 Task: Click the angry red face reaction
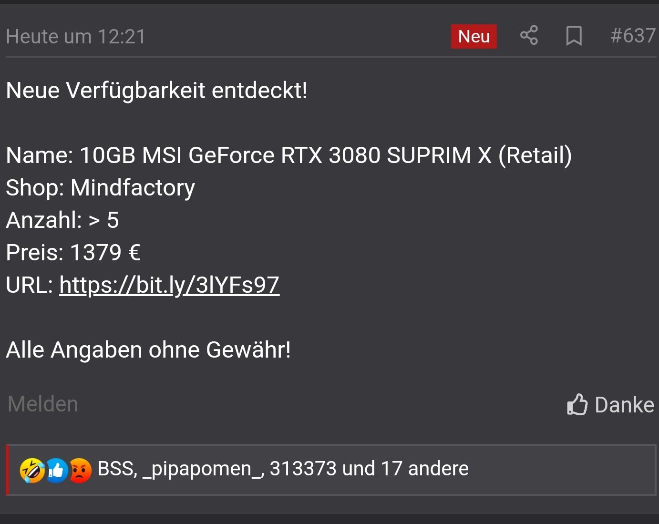(81, 470)
